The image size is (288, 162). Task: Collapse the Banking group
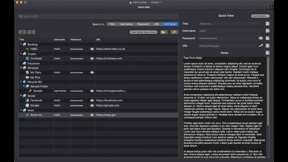pos(21,44)
